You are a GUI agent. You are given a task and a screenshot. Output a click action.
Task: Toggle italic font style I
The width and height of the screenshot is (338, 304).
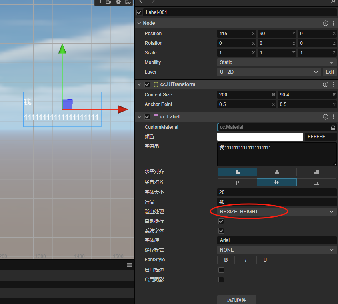[246, 260]
